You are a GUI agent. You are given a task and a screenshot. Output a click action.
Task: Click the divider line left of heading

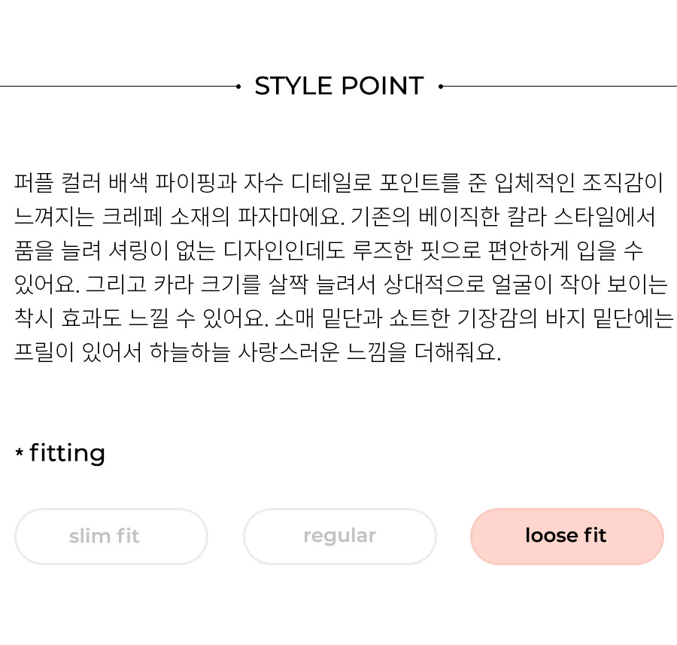click(x=118, y=87)
